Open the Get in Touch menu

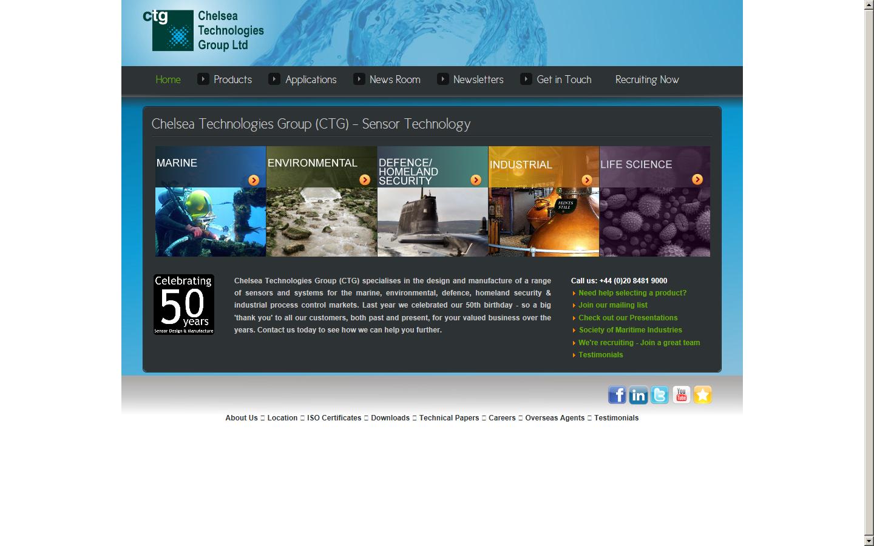point(563,79)
